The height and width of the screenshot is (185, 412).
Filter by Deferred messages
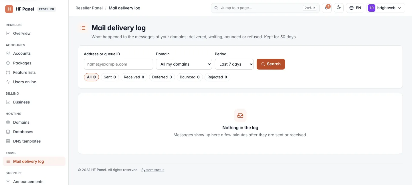pos(162,77)
